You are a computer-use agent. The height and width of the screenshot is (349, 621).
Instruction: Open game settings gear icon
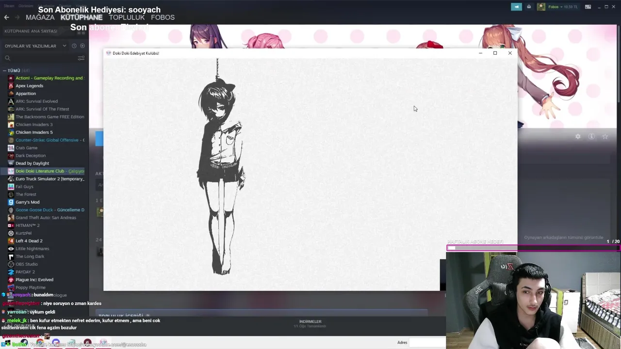tap(578, 137)
